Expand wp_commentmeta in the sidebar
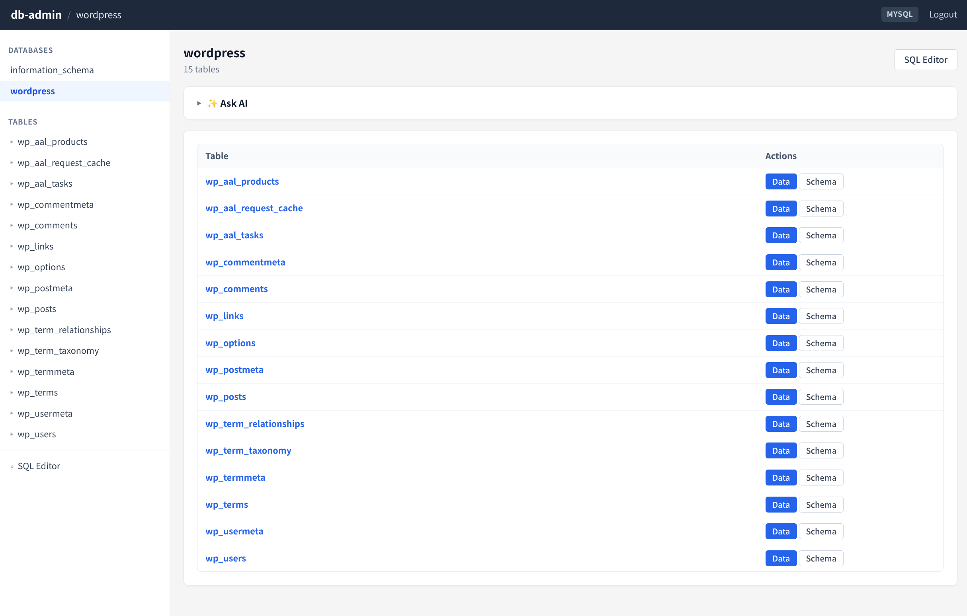Image resolution: width=967 pixels, height=616 pixels. click(12, 204)
